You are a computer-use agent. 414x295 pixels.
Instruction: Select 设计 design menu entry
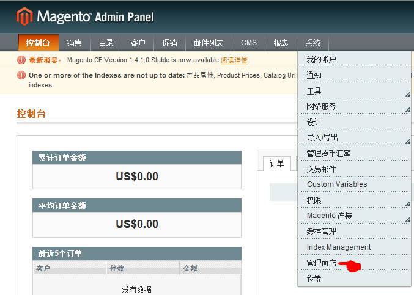(x=354, y=122)
